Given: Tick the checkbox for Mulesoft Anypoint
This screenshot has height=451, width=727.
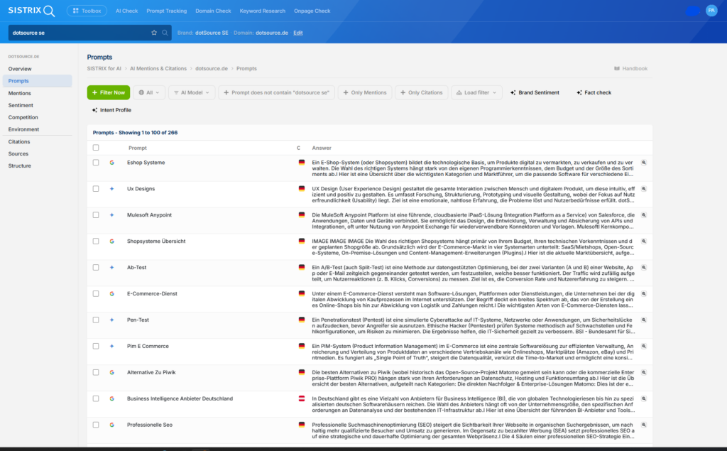Looking at the screenshot, I should tap(96, 215).
